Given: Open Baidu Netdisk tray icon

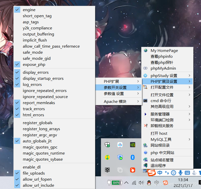Looking at the screenshot, I should pyautogui.click(x=120, y=145).
